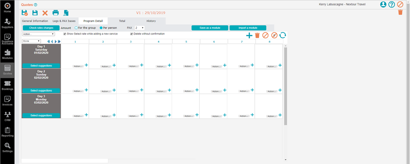Viewport: 410px width, 164px height.
Task: Click the scrollbar down arrow
Action: tap(285, 160)
